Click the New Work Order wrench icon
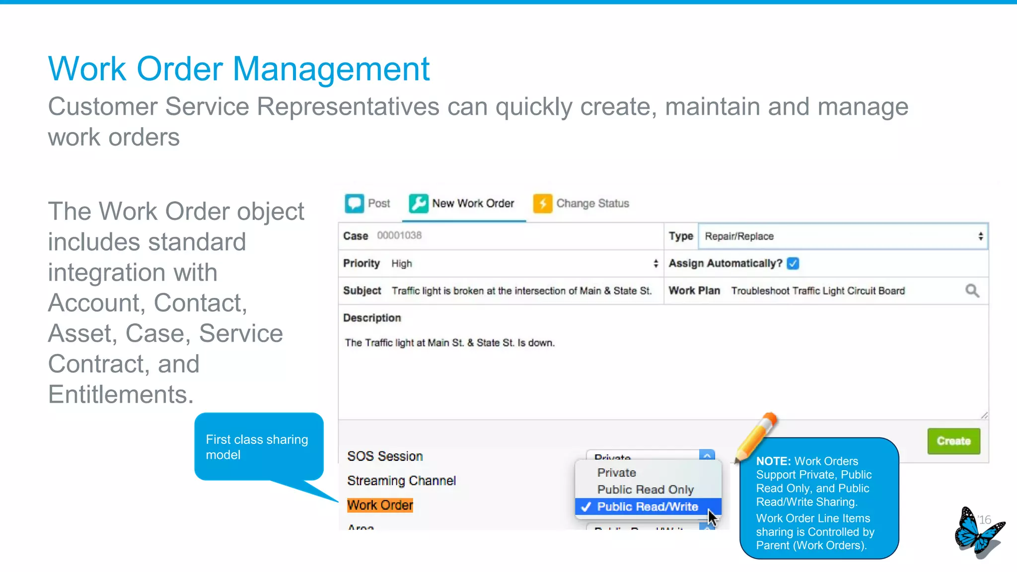This screenshot has width=1017, height=572. (x=419, y=204)
